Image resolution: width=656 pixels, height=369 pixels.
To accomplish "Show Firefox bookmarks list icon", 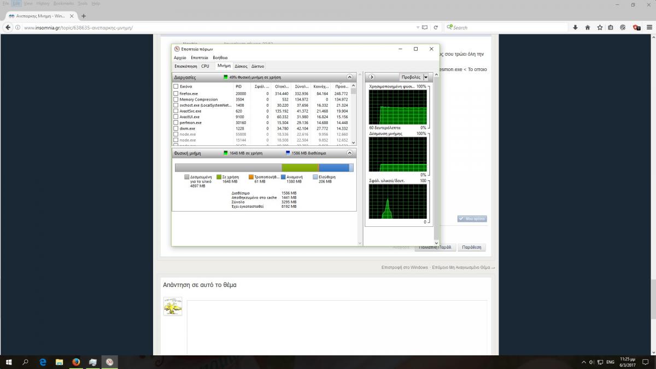I will (x=611, y=27).
